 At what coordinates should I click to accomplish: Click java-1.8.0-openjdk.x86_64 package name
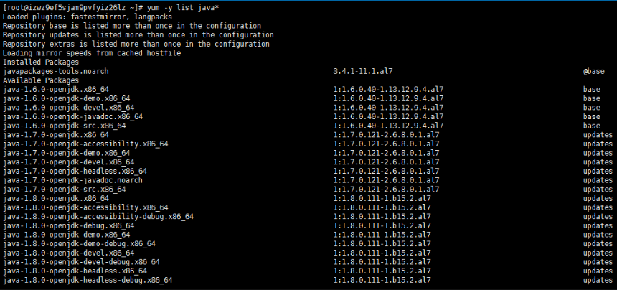(x=55, y=198)
